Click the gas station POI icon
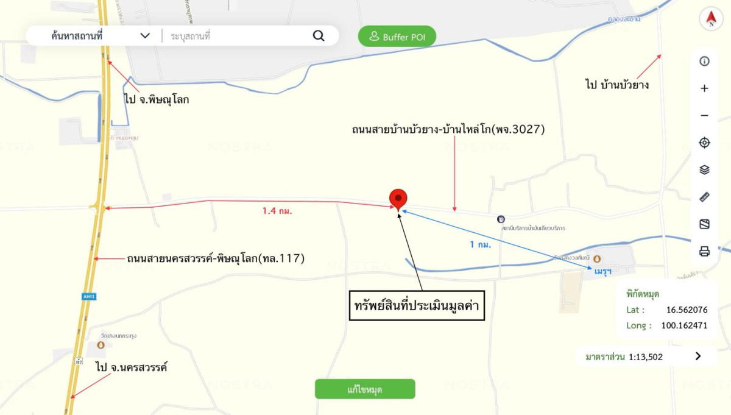 click(501, 219)
